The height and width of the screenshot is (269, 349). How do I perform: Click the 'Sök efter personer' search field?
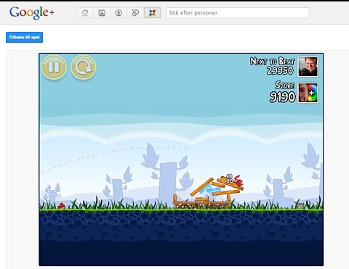click(x=238, y=13)
